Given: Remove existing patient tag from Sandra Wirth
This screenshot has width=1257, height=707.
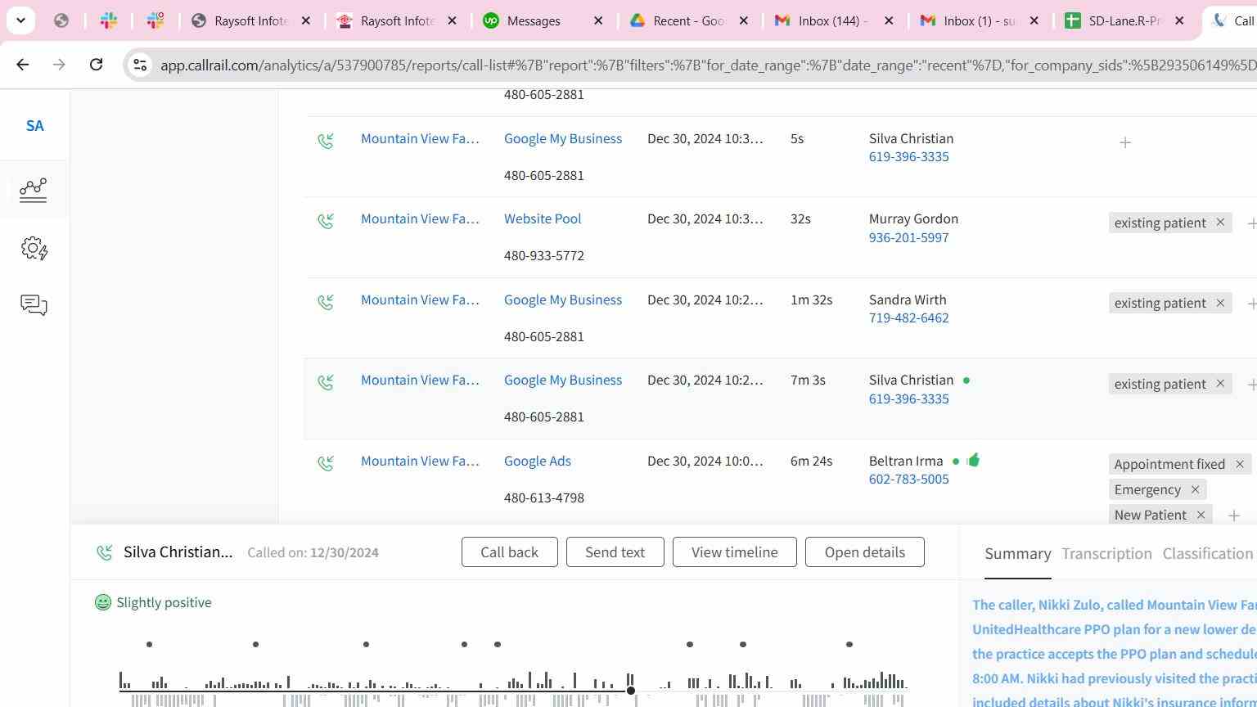Looking at the screenshot, I should click(x=1220, y=303).
